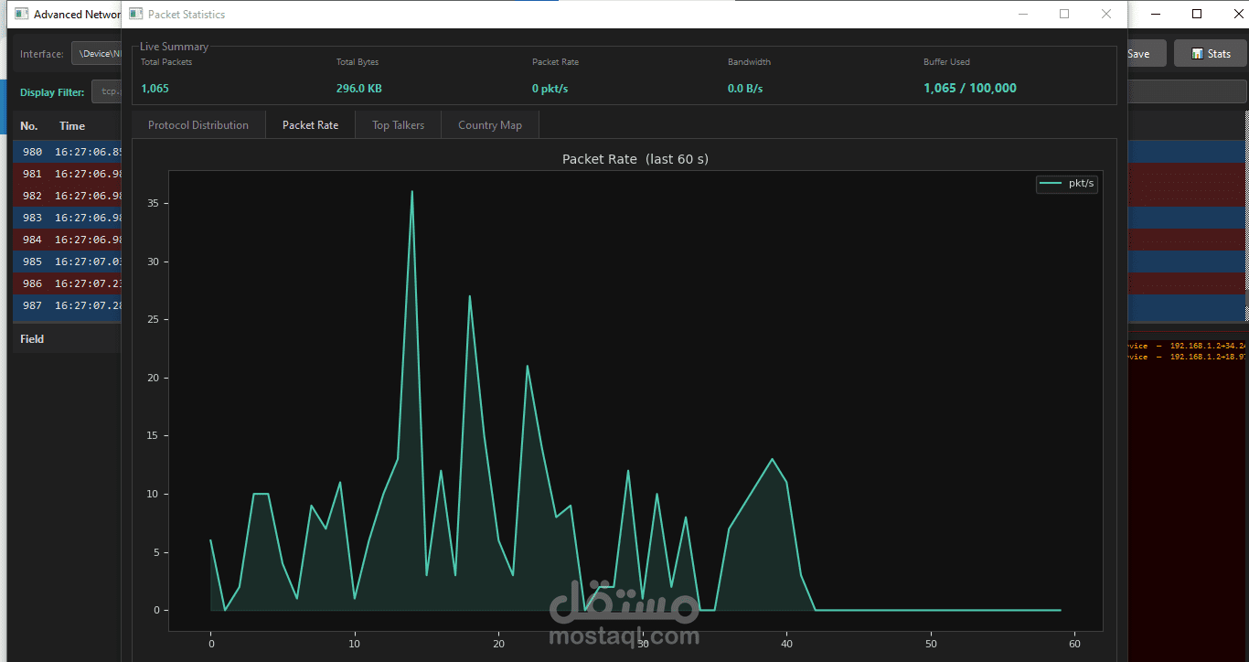
Task: Click the Packet Statistics title text
Action: click(187, 15)
